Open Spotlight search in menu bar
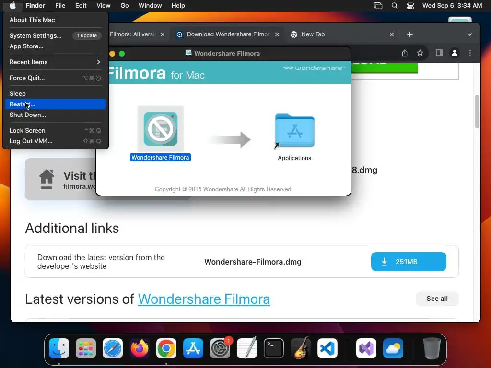The height and width of the screenshot is (368, 491). 395,6
